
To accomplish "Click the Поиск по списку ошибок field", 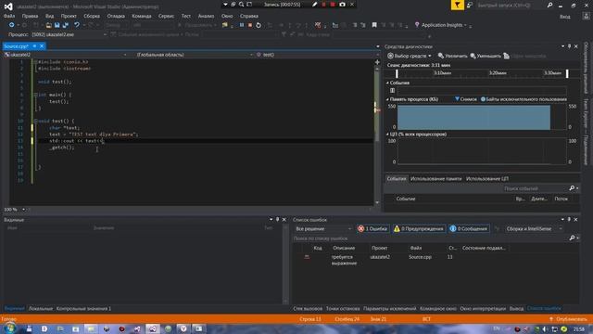I will click(430, 238).
